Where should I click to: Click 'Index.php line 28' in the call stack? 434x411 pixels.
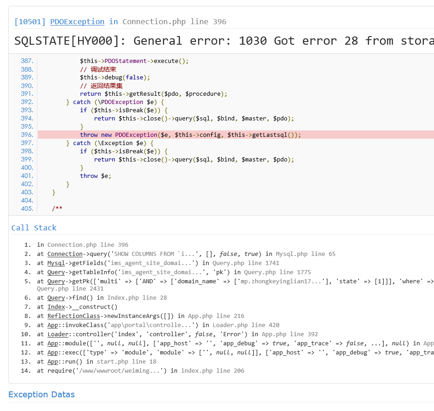coord(137,297)
